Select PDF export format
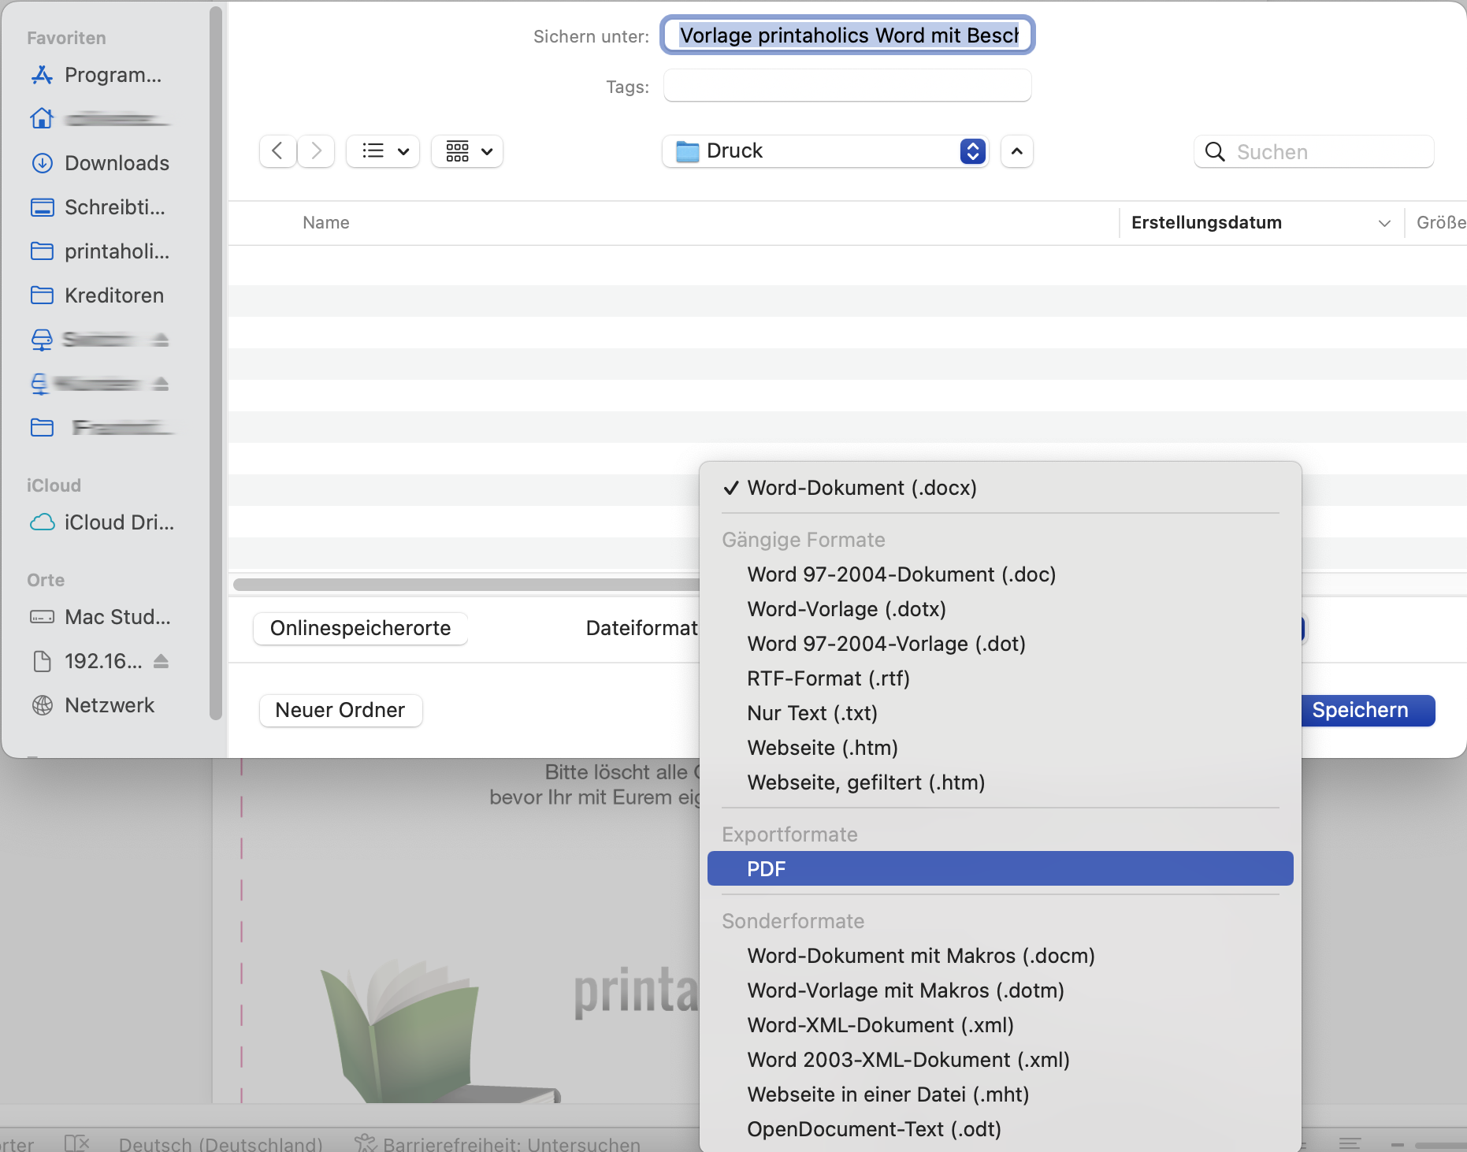Screen dimensions: 1467x1152 click(x=1001, y=868)
